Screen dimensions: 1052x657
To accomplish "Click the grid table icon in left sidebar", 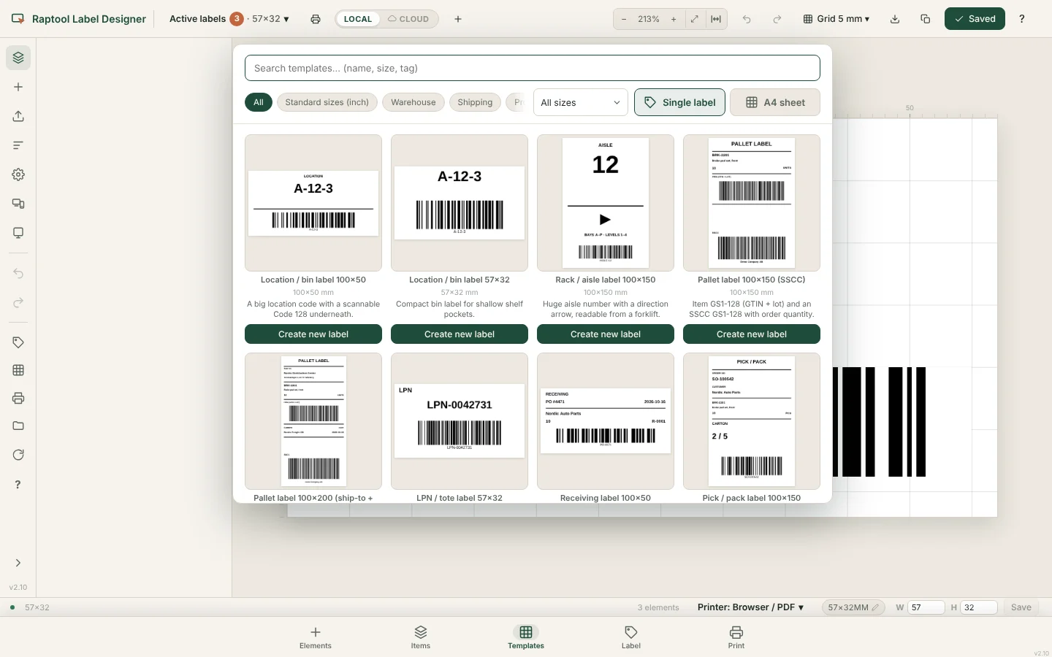I will tap(18, 370).
